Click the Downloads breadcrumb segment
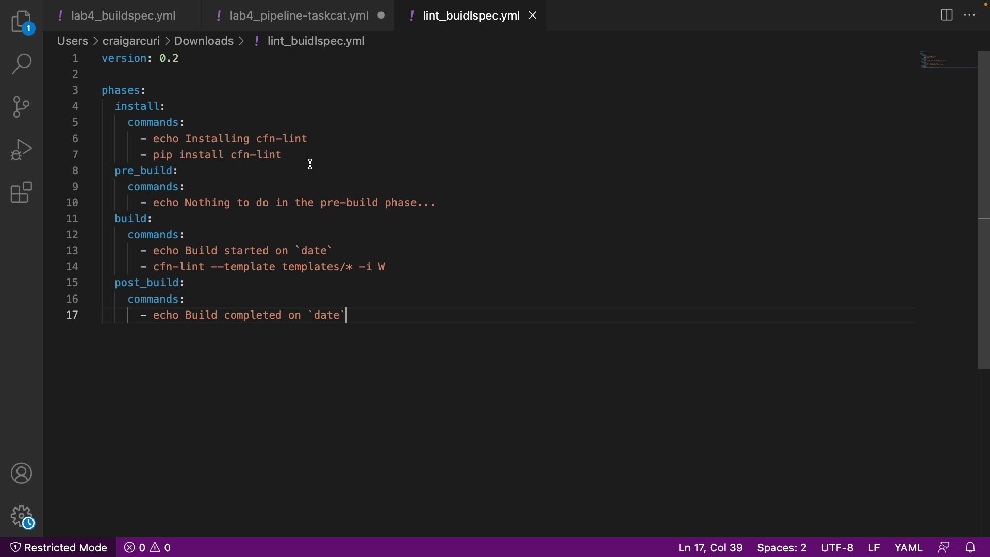The image size is (990, 557). [204, 41]
